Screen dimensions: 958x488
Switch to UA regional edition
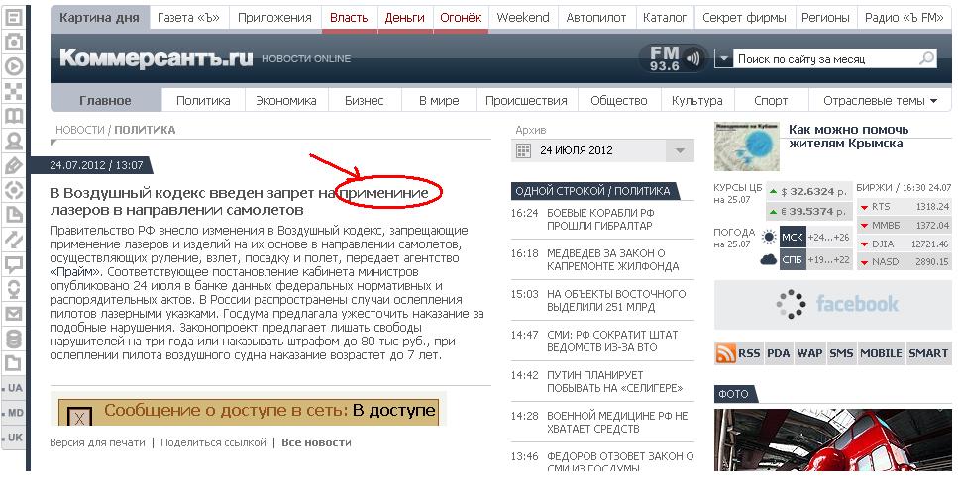(14, 388)
